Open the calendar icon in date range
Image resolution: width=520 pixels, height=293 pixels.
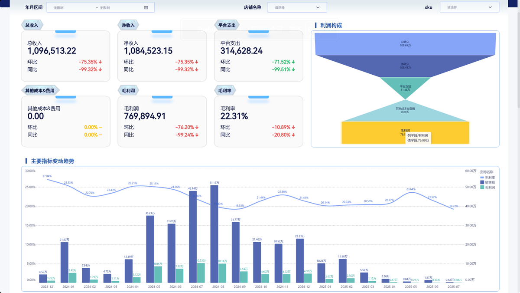click(146, 7)
